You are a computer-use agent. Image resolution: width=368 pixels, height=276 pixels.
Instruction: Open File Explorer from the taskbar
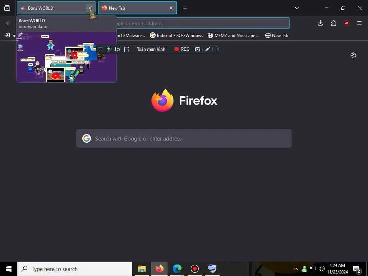[x=142, y=269]
